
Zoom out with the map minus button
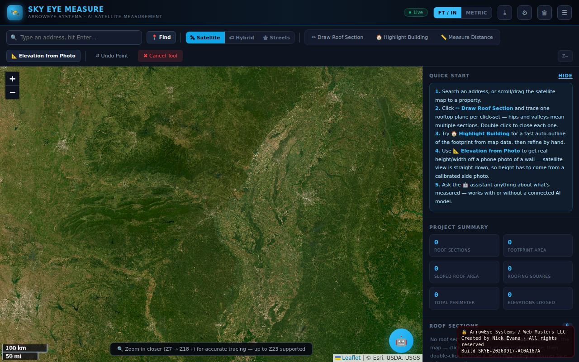12,92
